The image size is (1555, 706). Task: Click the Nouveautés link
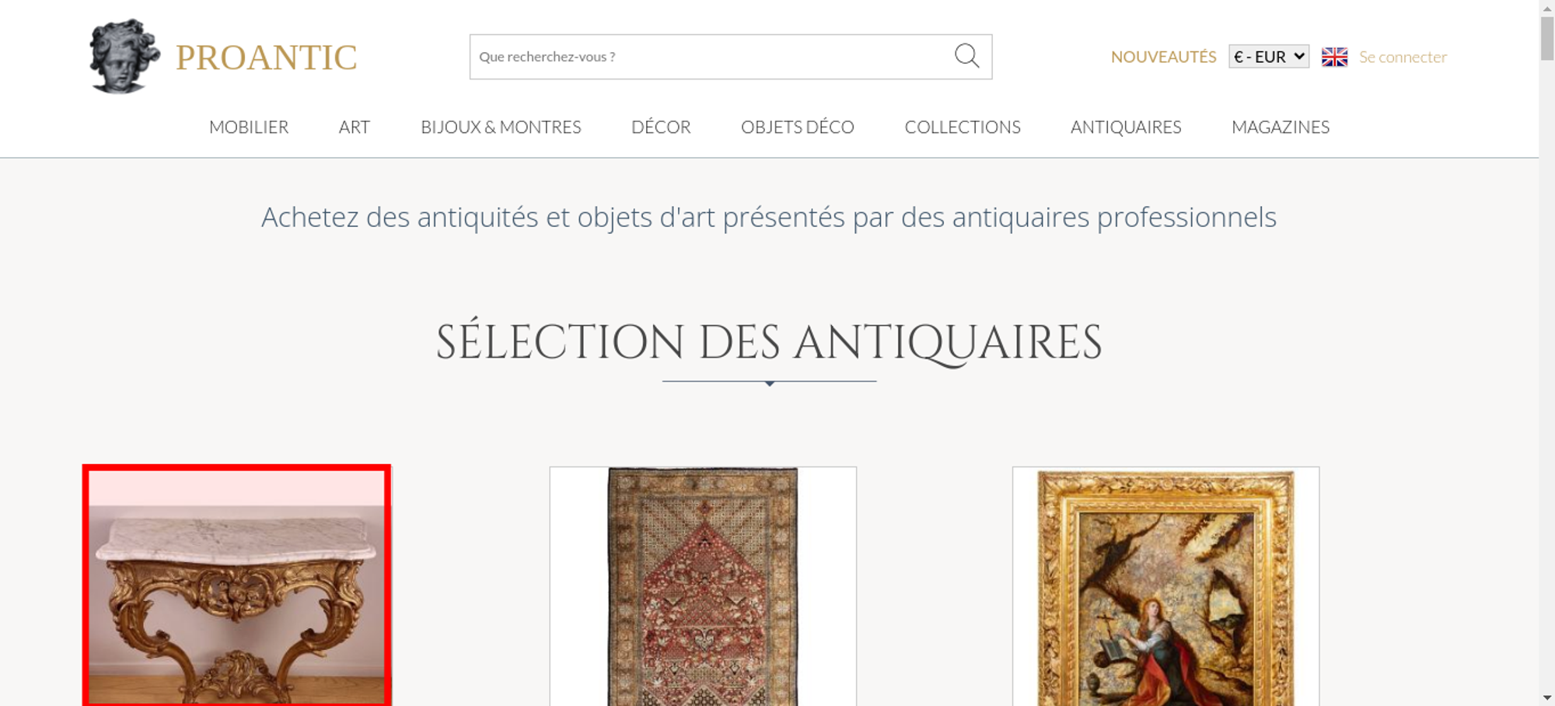[x=1163, y=57]
